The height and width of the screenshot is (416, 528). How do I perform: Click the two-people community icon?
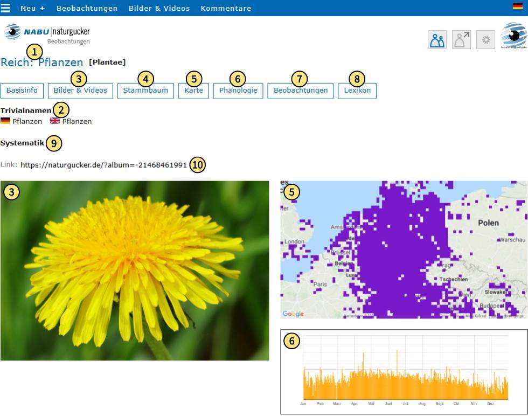point(437,40)
